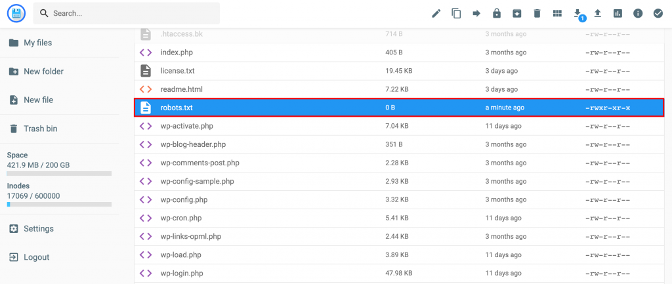The height and width of the screenshot is (284, 672).
Task: Toggle multiple selection checkmark icon
Action: click(658, 13)
